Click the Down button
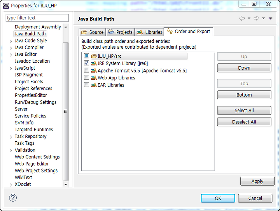Screen dimensions: 280x211 tap(244, 68)
